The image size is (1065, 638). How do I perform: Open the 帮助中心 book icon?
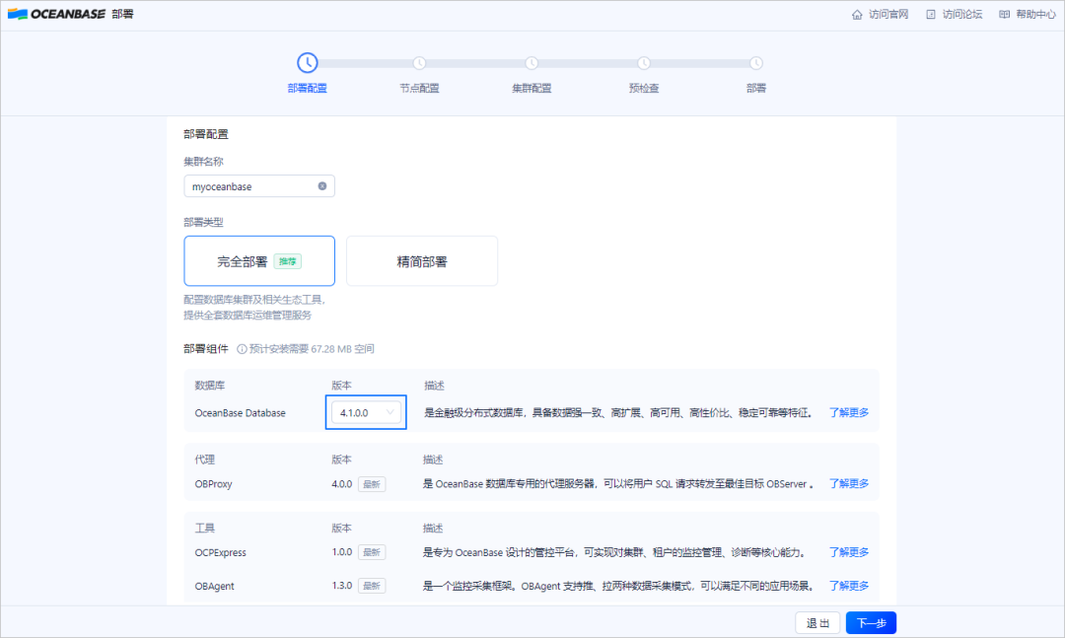(x=1003, y=14)
